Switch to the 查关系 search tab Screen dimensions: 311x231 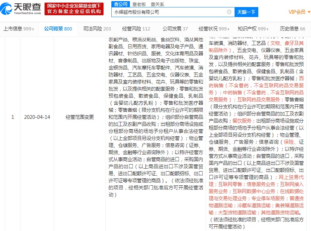tap(157, 4)
